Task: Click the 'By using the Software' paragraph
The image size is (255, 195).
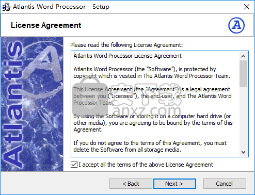Action: pyautogui.click(x=153, y=123)
